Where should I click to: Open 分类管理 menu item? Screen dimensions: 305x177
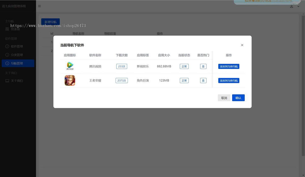click(18, 55)
